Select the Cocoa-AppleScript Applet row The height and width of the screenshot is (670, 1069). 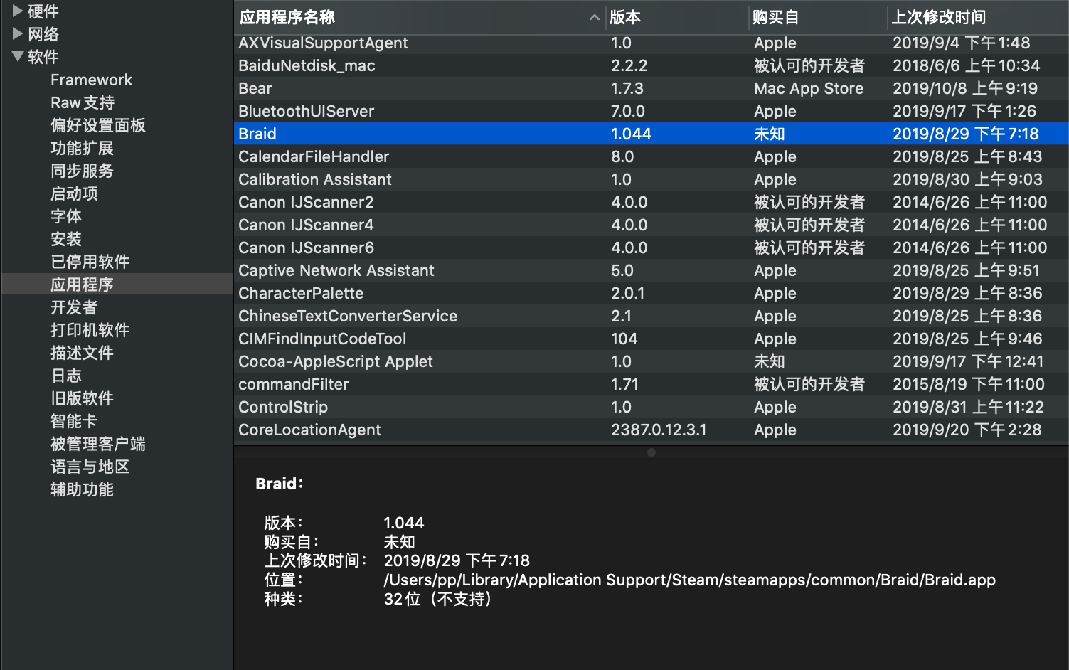[x=651, y=361]
